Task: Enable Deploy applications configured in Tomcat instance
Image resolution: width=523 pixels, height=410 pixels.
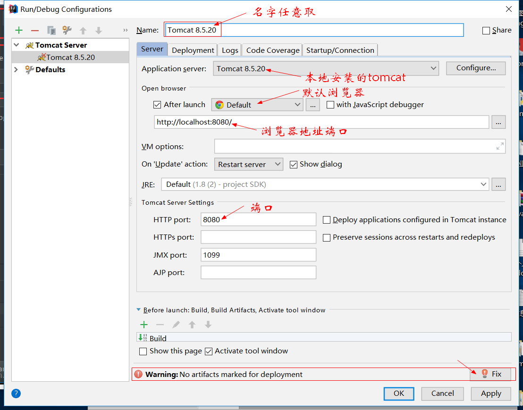Action: tap(327, 220)
